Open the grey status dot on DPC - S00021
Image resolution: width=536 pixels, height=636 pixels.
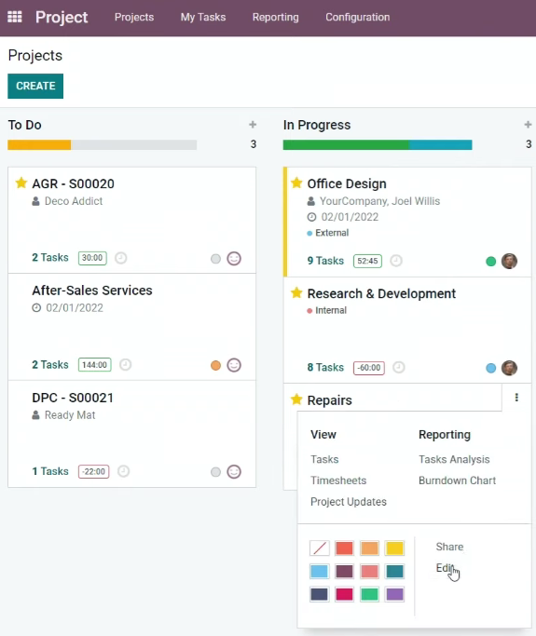215,472
